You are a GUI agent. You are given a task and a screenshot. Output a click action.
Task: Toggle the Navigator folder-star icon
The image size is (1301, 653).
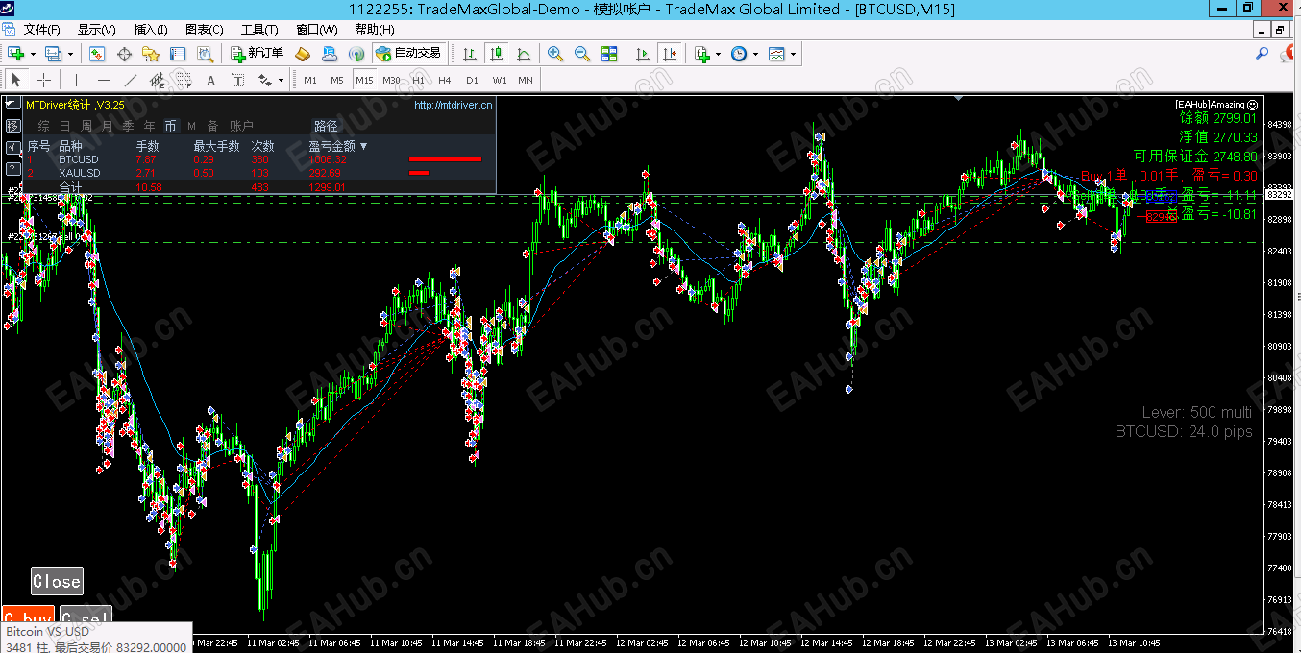(151, 54)
